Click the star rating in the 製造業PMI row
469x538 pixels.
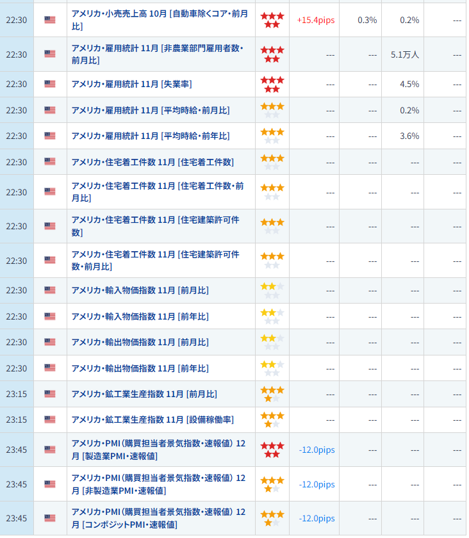(272, 450)
